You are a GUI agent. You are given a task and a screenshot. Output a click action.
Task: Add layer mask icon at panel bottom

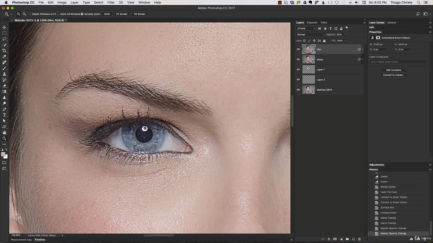pos(335,239)
